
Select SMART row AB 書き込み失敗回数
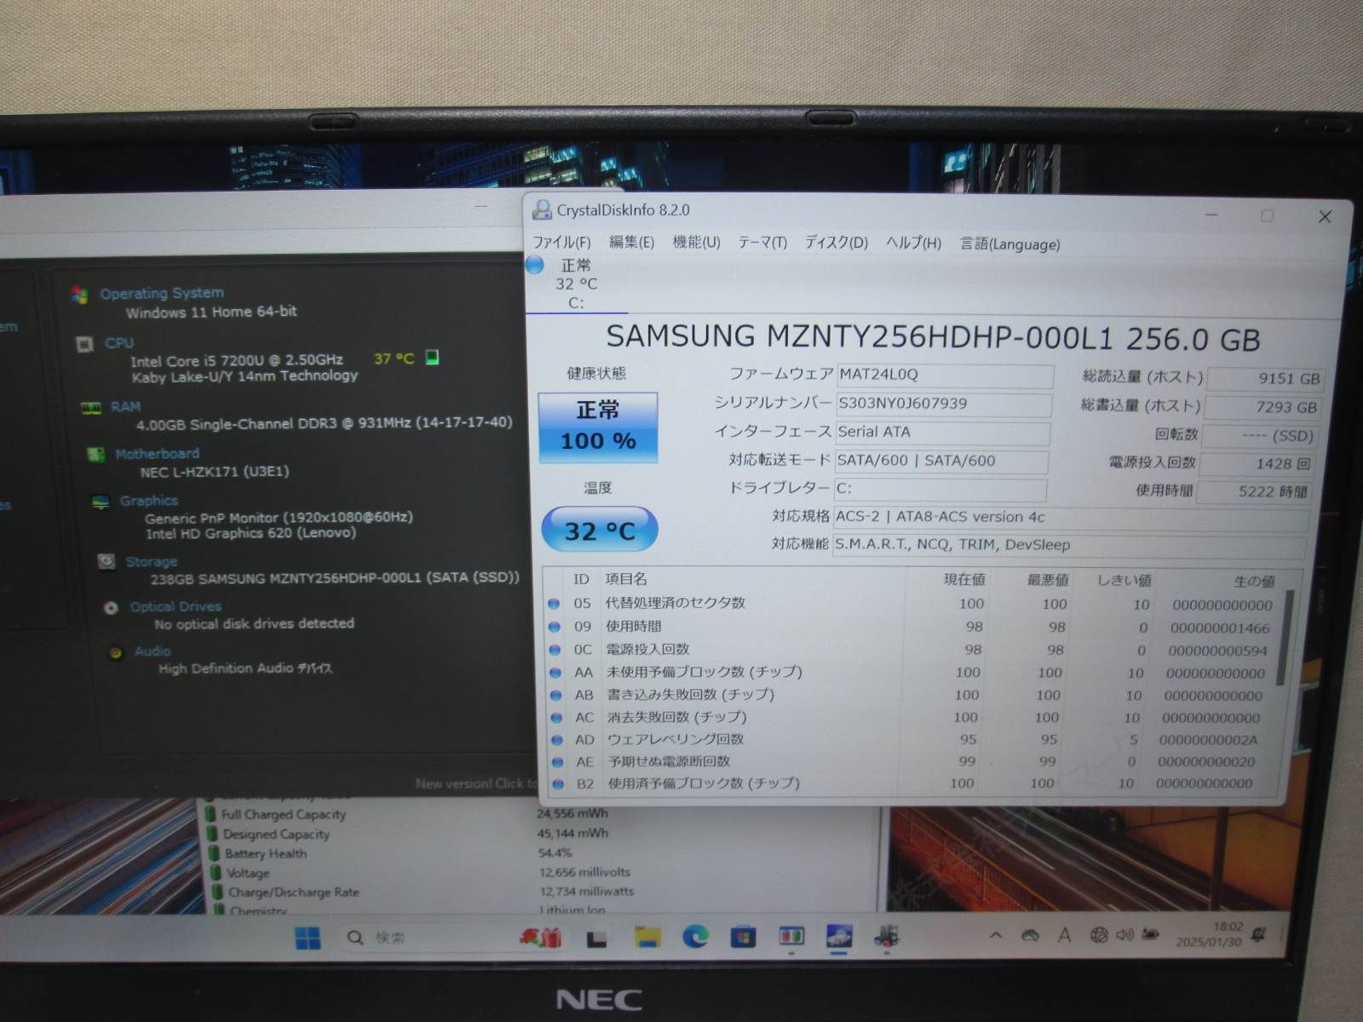coord(910,695)
